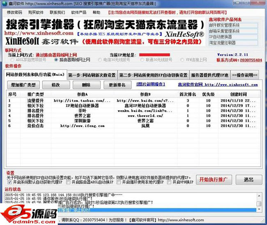
Task: Click the www.xinhesoft.com banner URL
Action: coord(39,33)
